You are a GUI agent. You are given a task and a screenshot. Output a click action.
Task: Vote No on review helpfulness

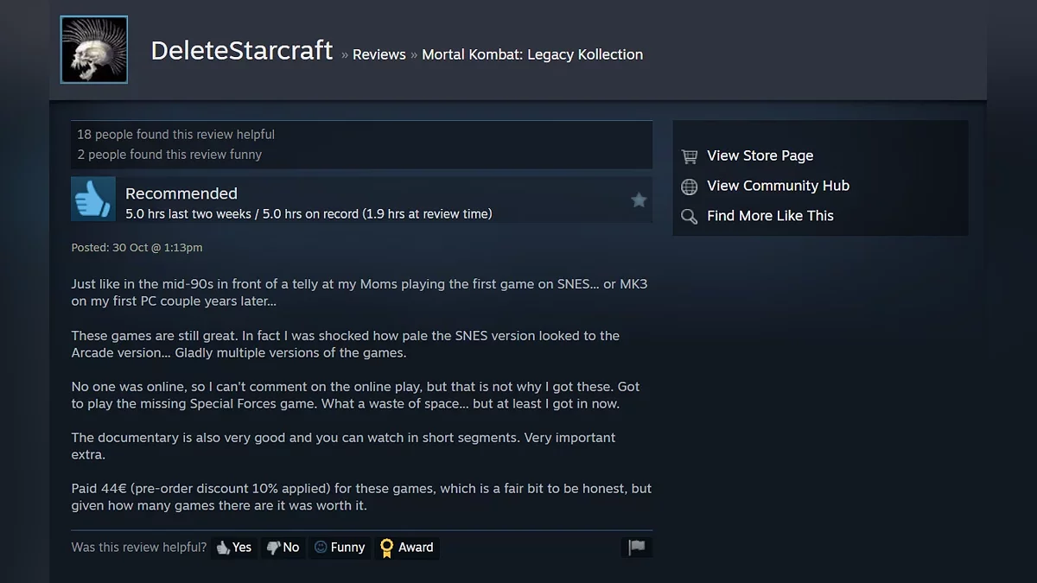pos(283,548)
